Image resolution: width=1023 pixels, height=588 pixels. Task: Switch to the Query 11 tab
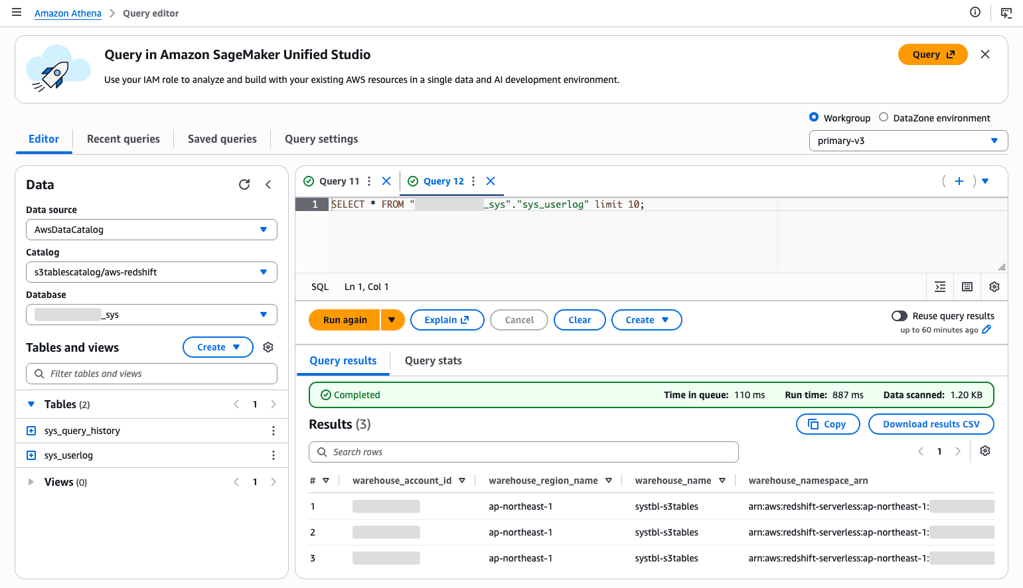pyautogui.click(x=339, y=181)
